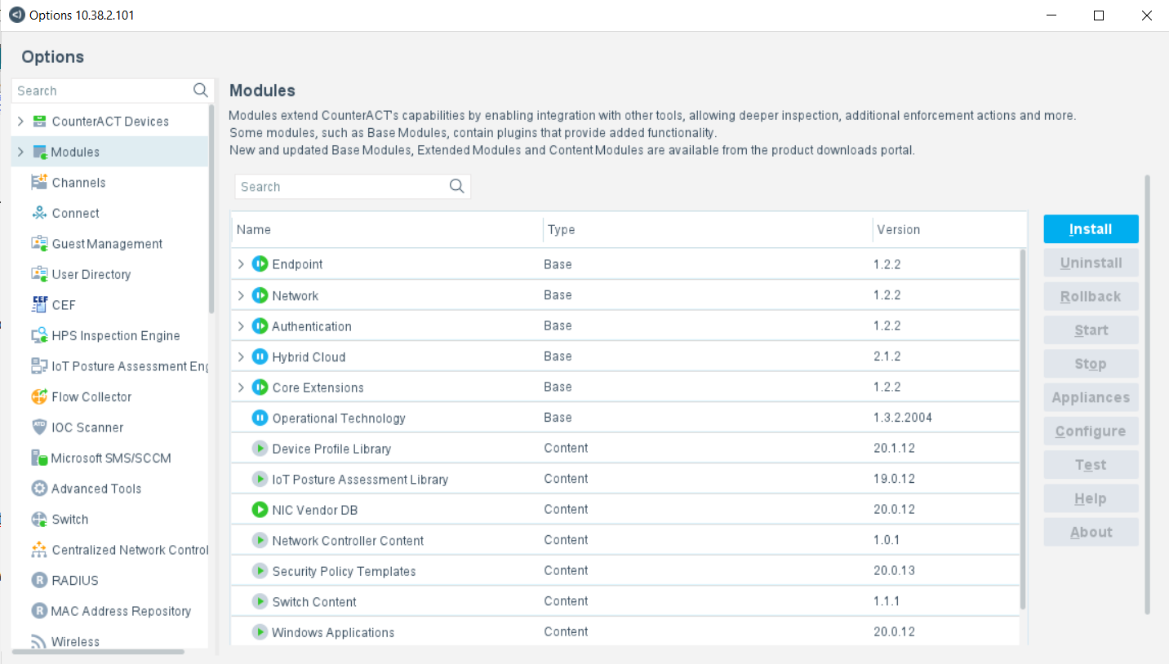
Task: Expand the Core Extensions module row
Action: pyautogui.click(x=241, y=387)
